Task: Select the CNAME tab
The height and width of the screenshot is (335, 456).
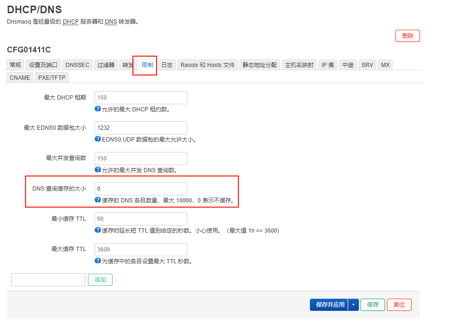Action: click(20, 78)
